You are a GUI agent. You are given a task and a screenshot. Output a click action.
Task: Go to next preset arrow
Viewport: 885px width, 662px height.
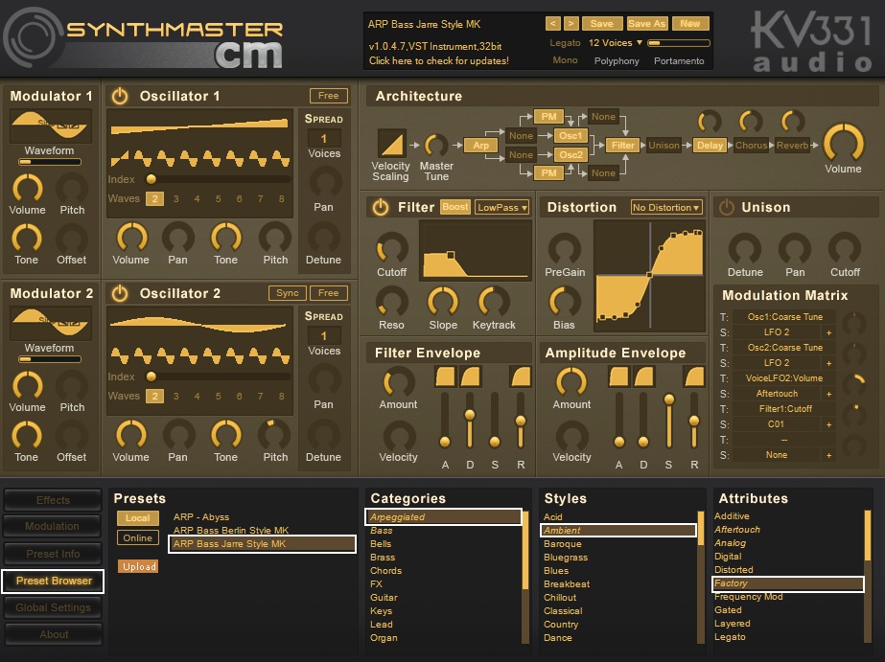tap(571, 24)
